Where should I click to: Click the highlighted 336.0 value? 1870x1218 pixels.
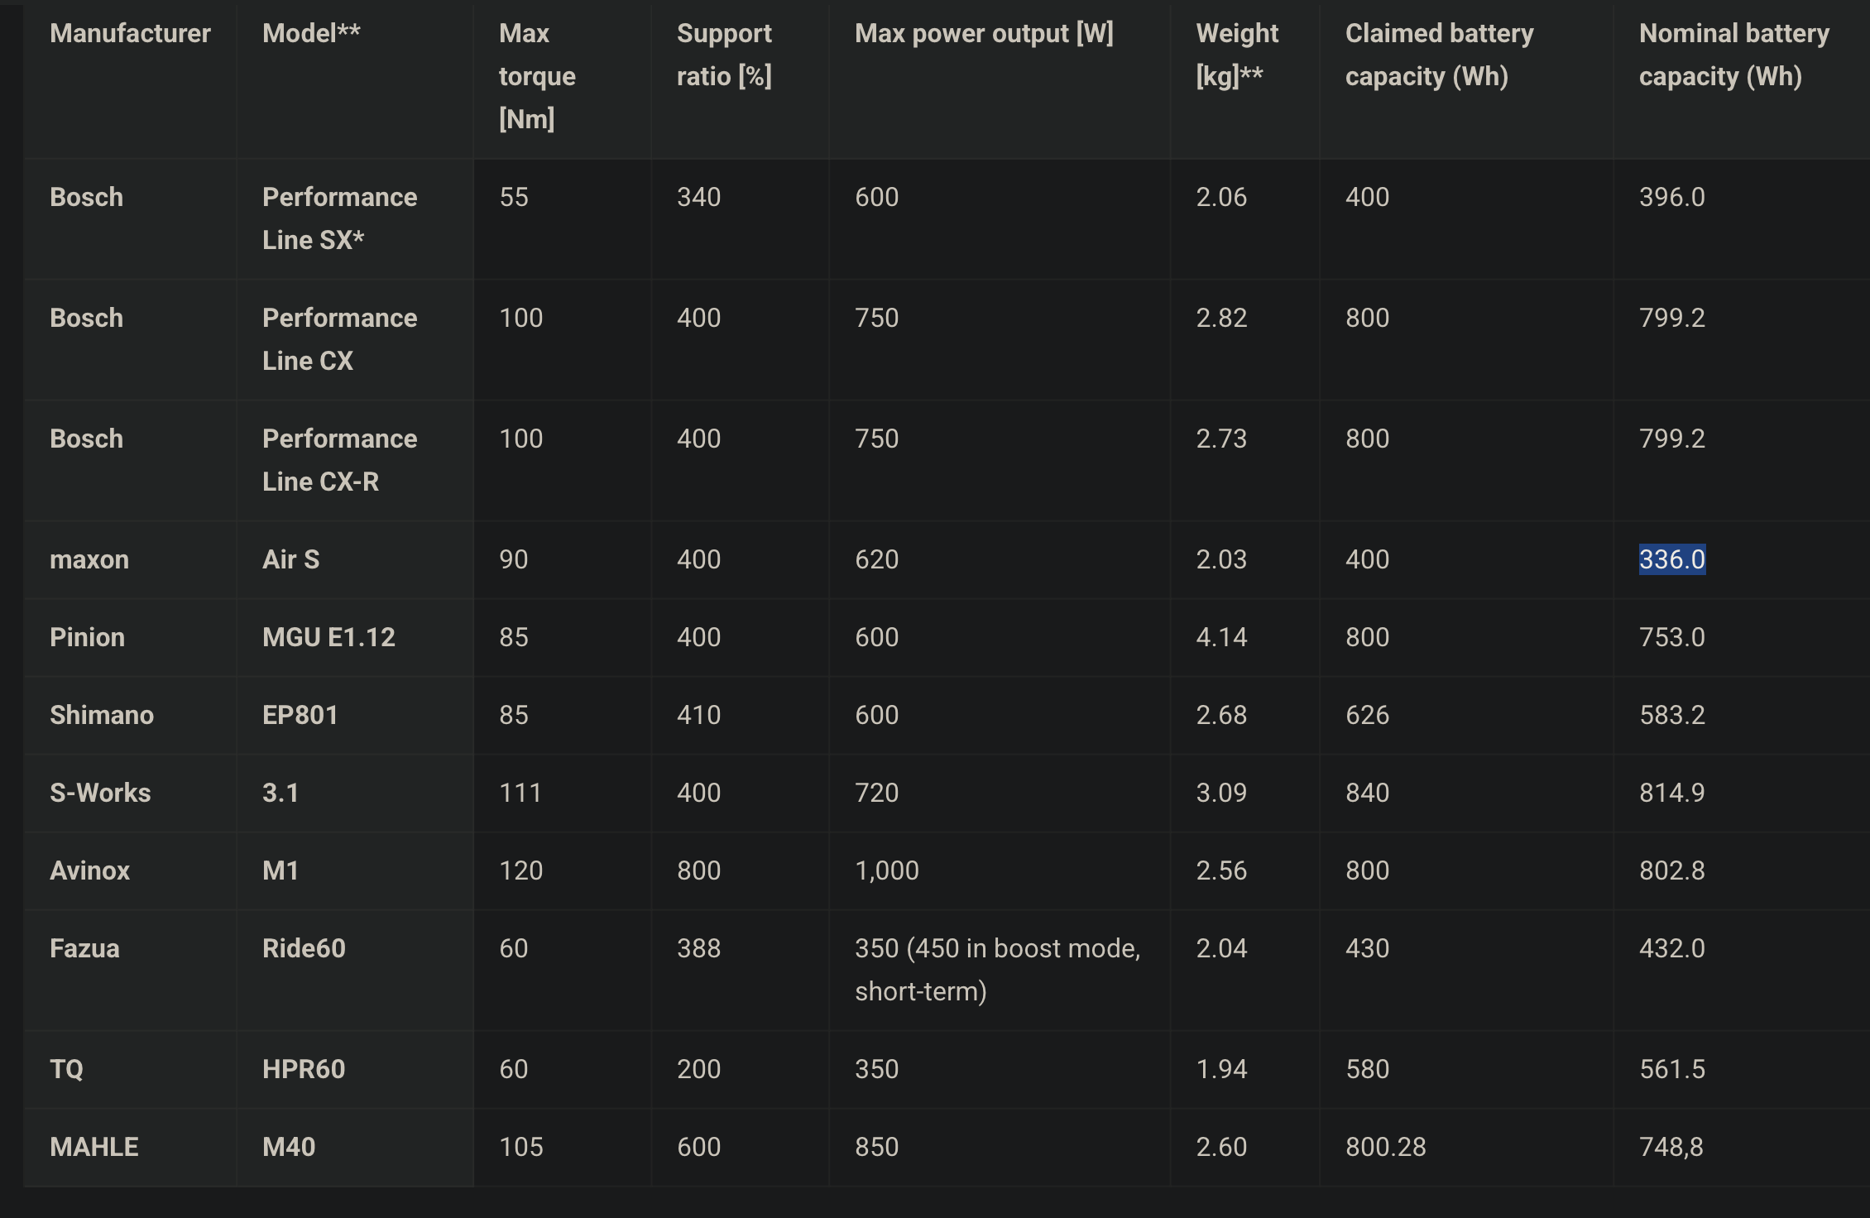(x=1672, y=559)
